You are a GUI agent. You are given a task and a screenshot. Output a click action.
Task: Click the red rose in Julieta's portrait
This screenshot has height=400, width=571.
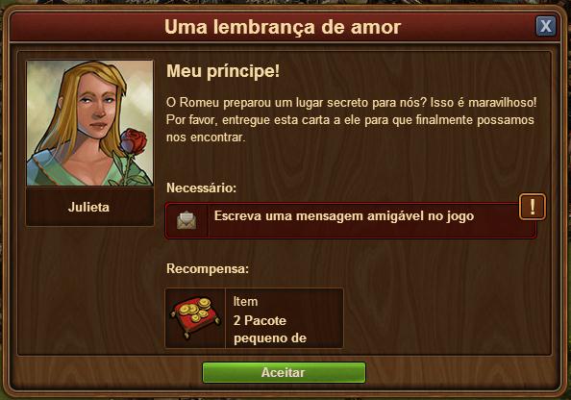click(x=134, y=141)
